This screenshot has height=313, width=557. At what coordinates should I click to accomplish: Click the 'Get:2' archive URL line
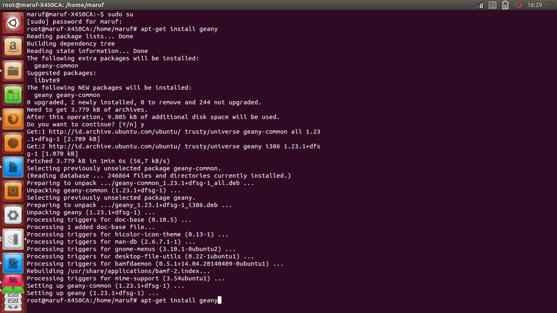pyautogui.click(x=174, y=146)
